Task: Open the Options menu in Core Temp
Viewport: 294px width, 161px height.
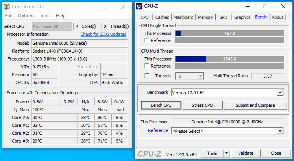Action: pos(26,16)
